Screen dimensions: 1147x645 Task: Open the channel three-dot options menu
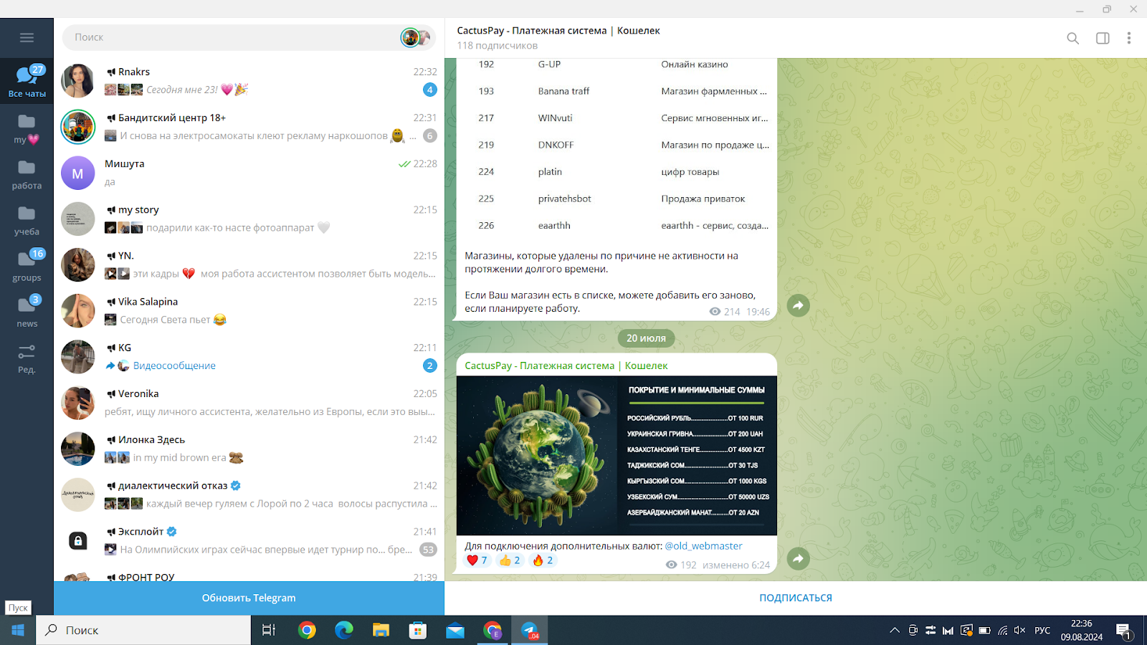[x=1128, y=38]
